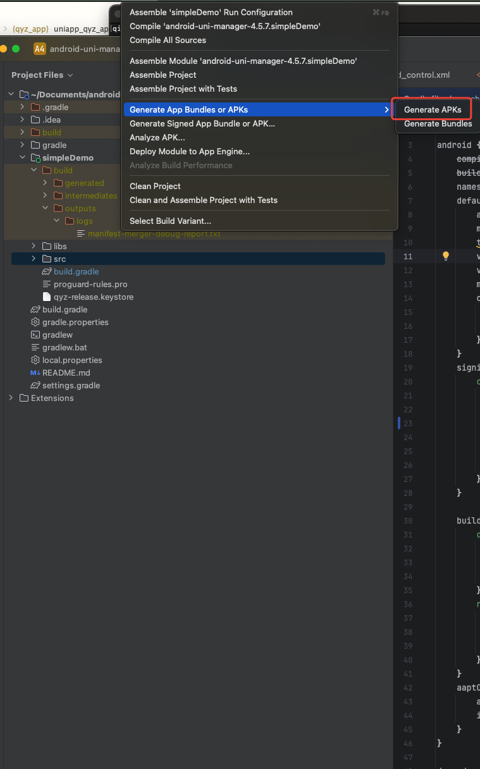Click the libs folder icon
This screenshot has height=769, width=480.
[x=46, y=246]
